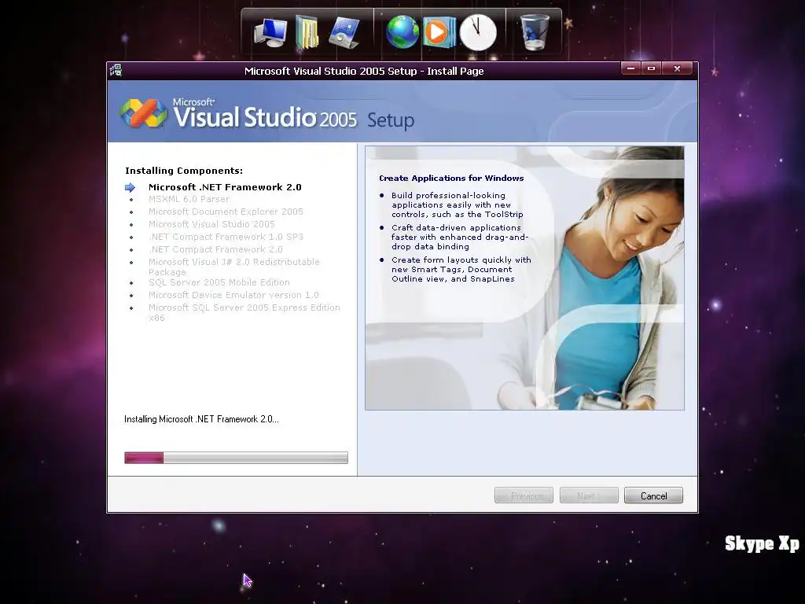
Task: Minimize the Visual Studio Setup window
Action: click(x=630, y=68)
